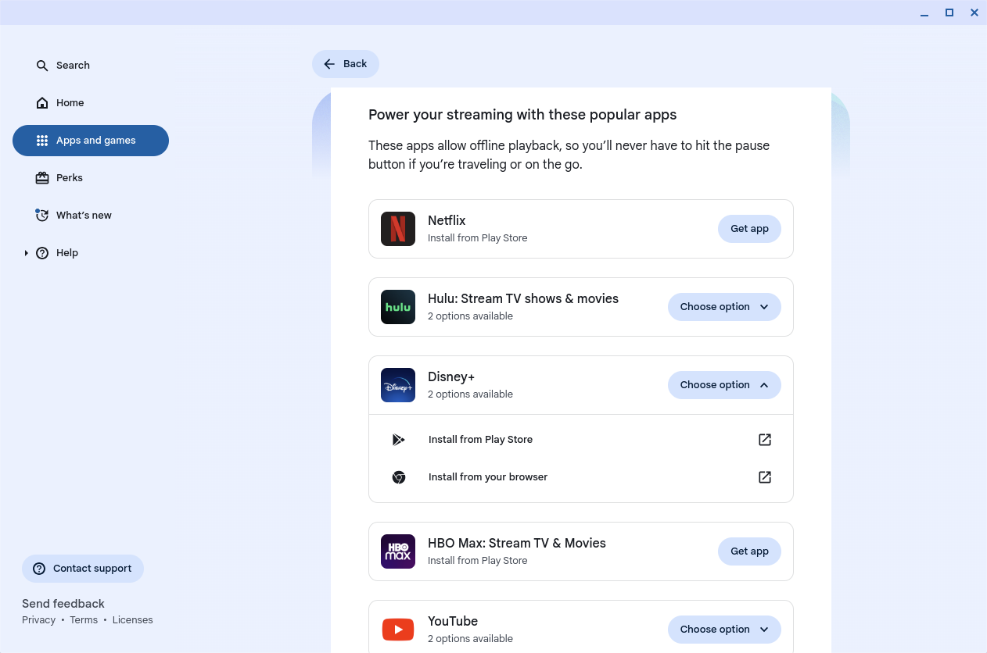Click the Search magnifier in sidebar

[42, 66]
